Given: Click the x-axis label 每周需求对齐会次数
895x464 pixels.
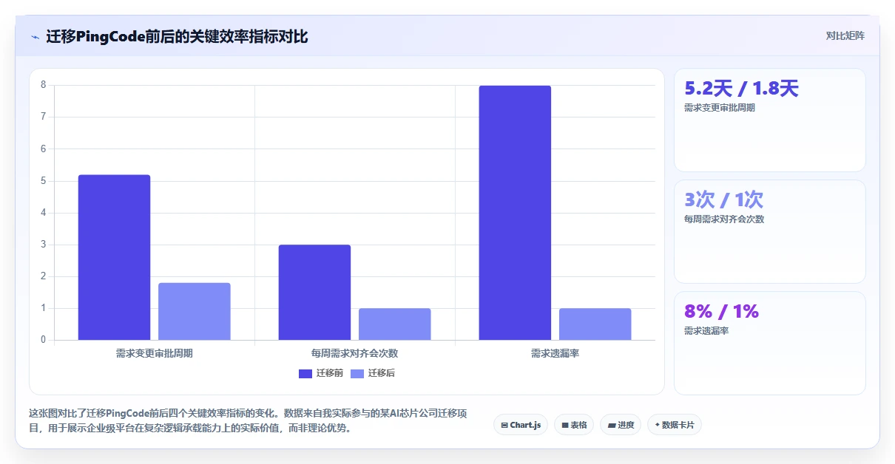Looking at the screenshot, I should point(354,354).
